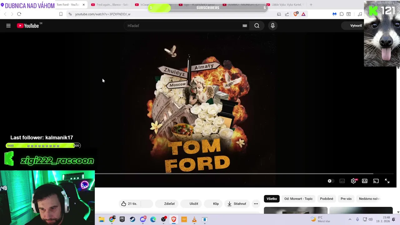This screenshot has width=400, height=225.
Task: Reload the page in the browser
Action: [19, 14]
